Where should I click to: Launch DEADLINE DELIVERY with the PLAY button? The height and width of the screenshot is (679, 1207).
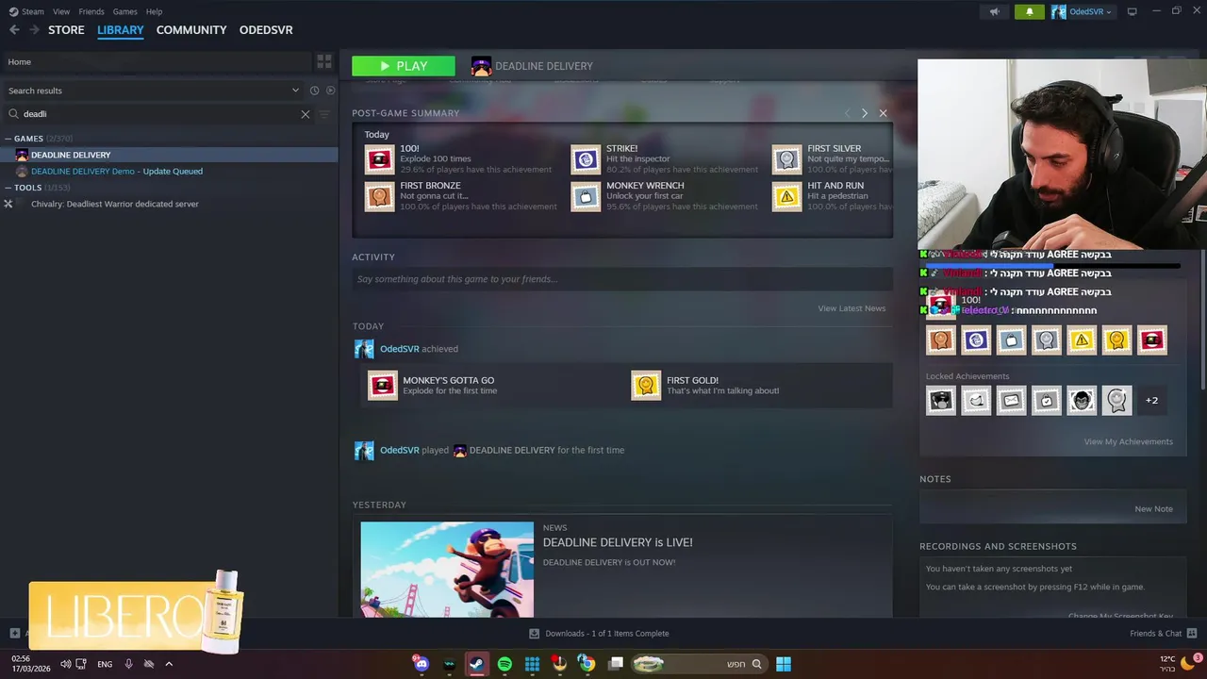404,66
